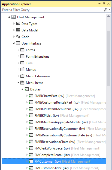Collapse the Display node
The height and width of the screenshot is (170, 112).
tap(22, 89)
